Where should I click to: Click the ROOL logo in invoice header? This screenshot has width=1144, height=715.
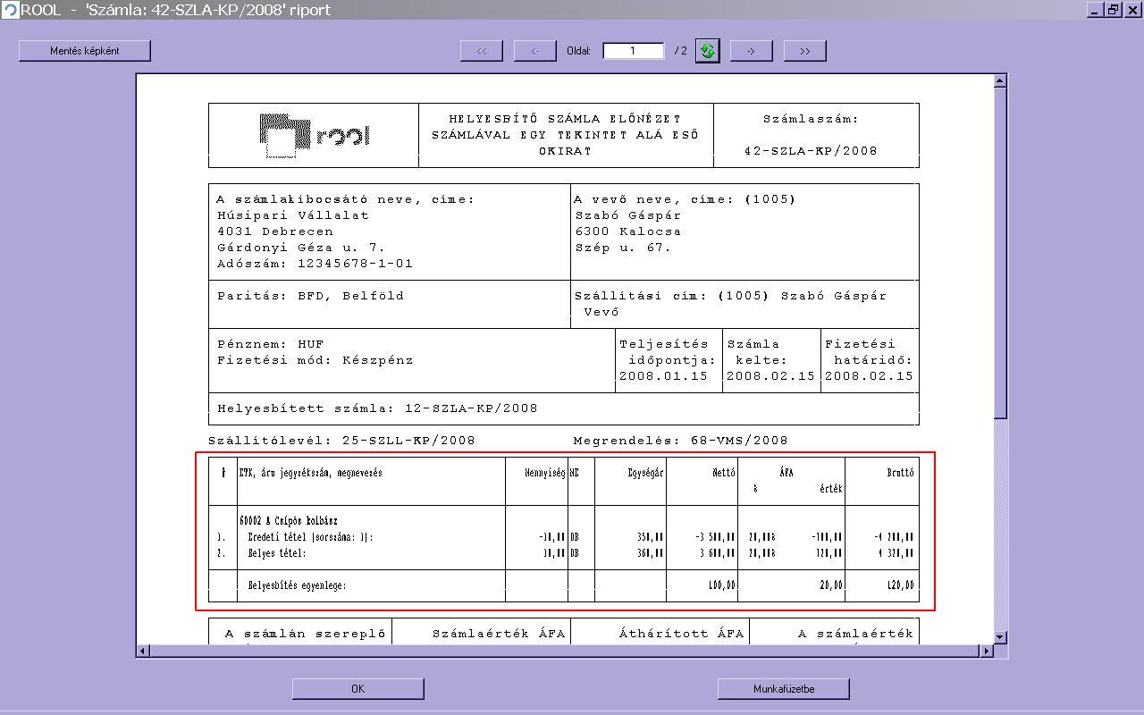pyautogui.click(x=315, y=135)
